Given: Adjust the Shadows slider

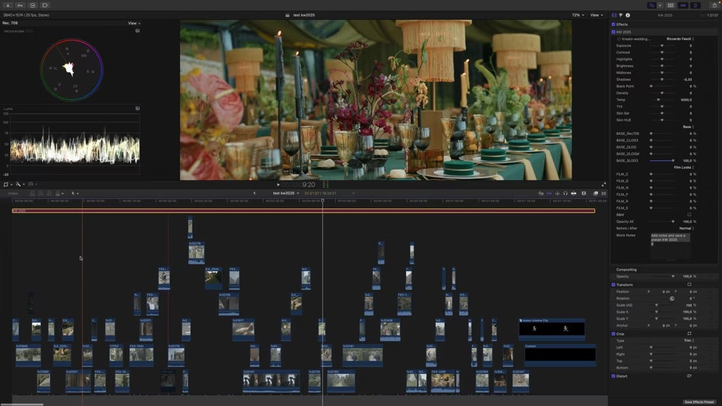Looking at the screenshot, I should tap(662, 79).
